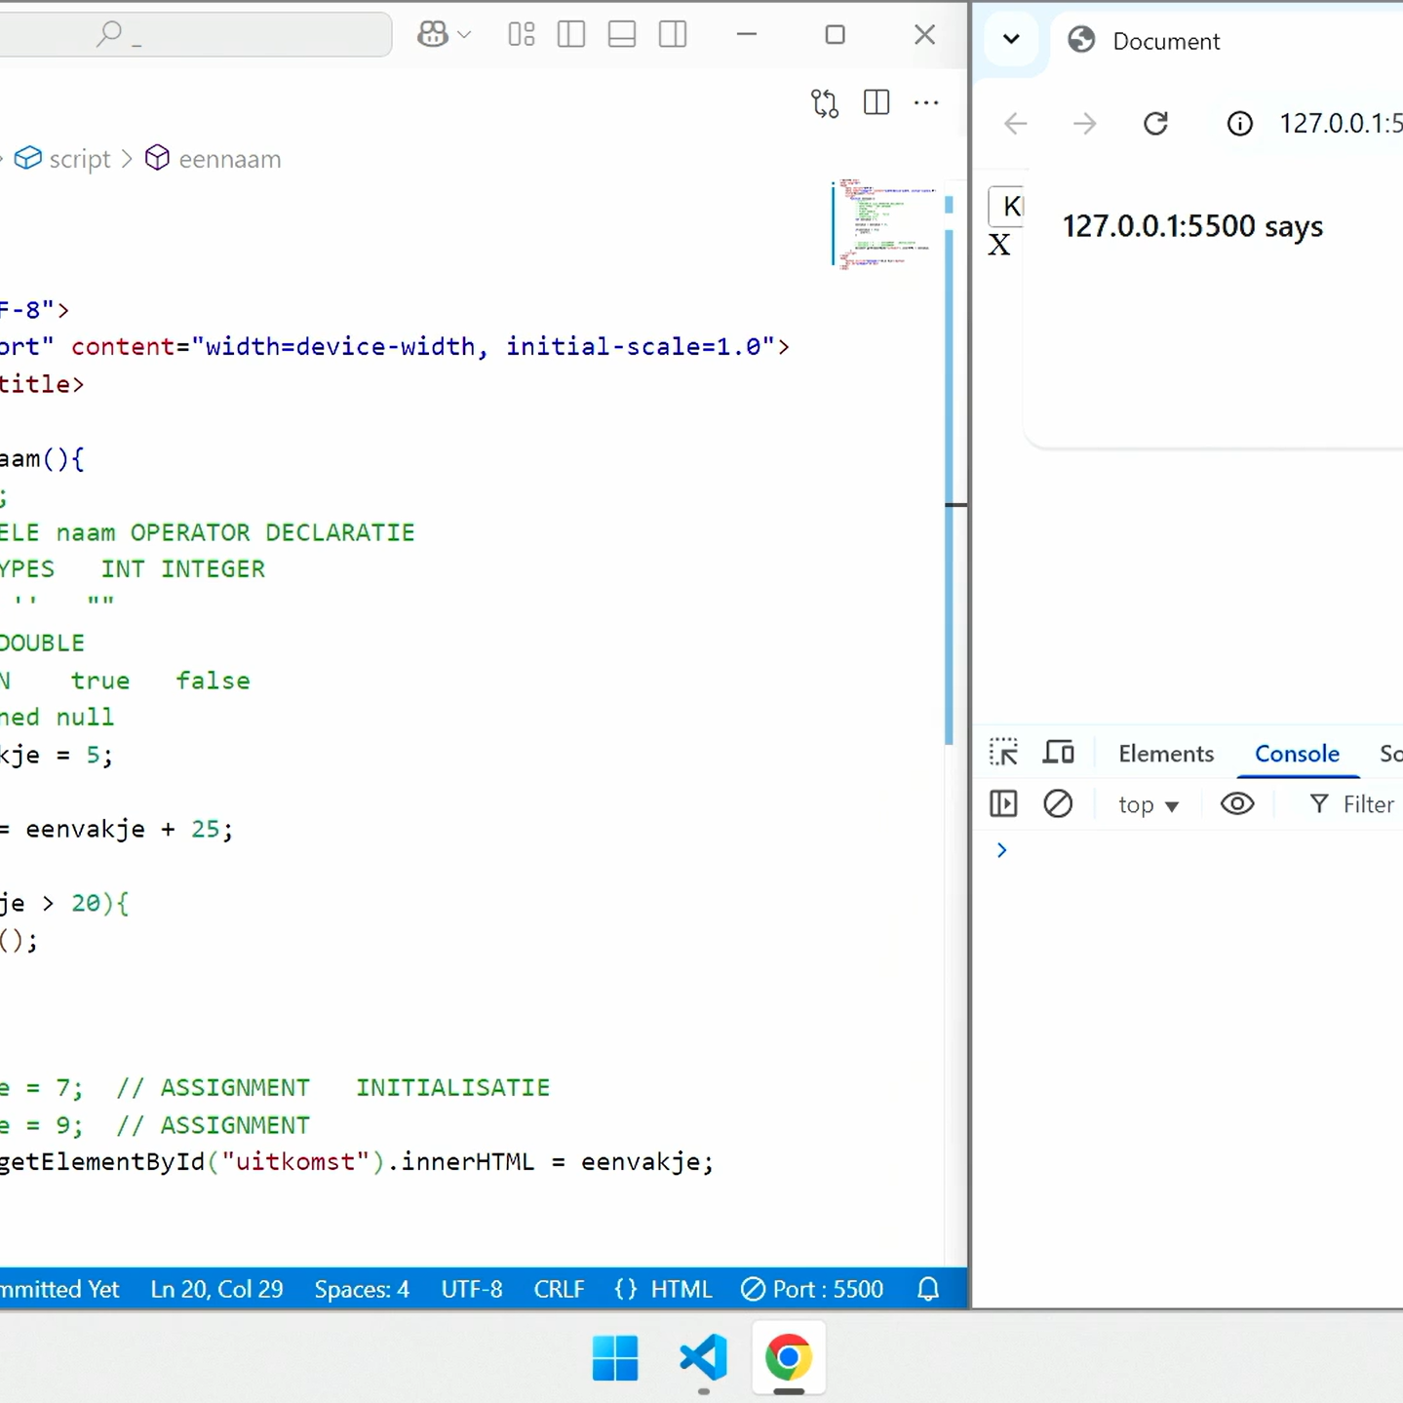Toggle the secondary side bar
1403x1403 pixels.
(673, 35)
